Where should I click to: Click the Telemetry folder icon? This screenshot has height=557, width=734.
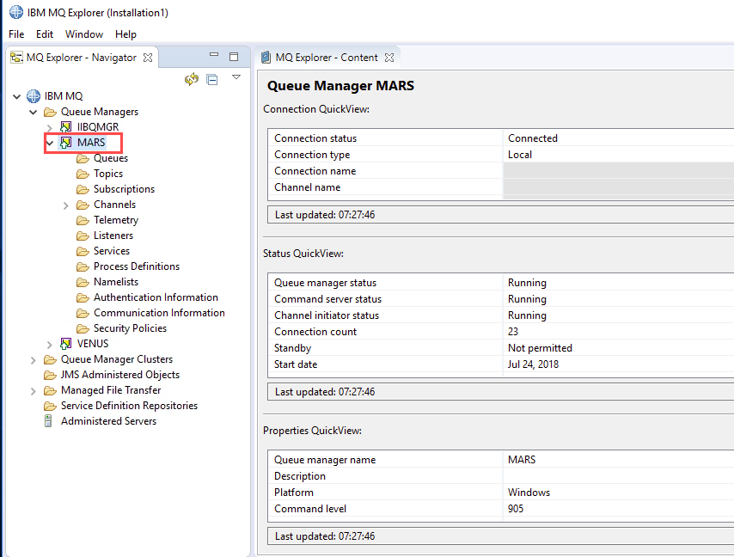pos(83,220)
